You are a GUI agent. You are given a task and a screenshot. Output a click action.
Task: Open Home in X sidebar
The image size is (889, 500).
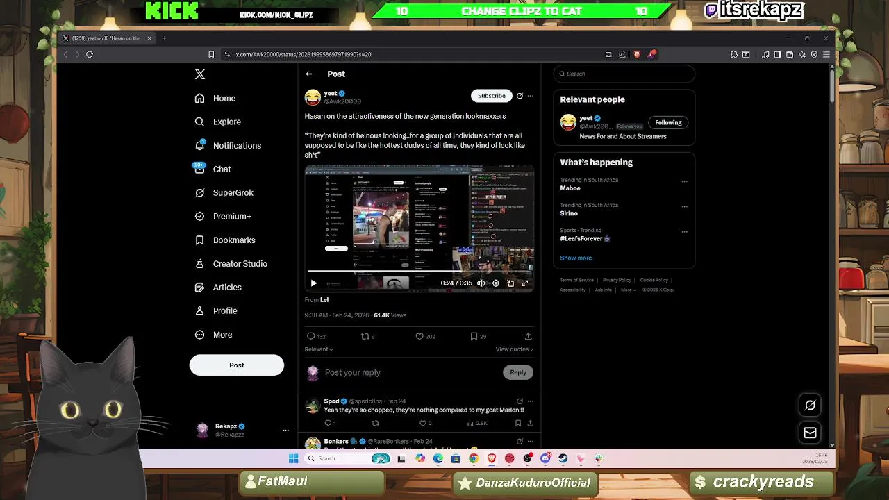point(215,99)
